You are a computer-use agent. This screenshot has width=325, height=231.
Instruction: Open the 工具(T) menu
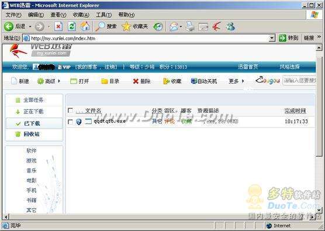click(103, 15)
